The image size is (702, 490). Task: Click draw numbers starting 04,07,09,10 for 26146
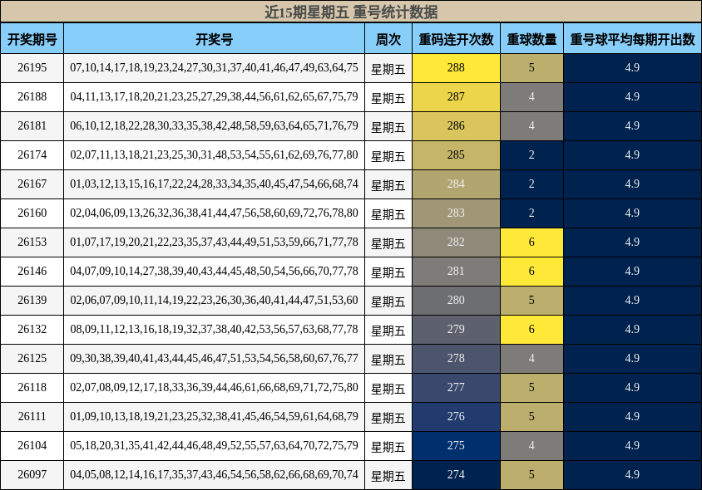click(x=214, y=271)
